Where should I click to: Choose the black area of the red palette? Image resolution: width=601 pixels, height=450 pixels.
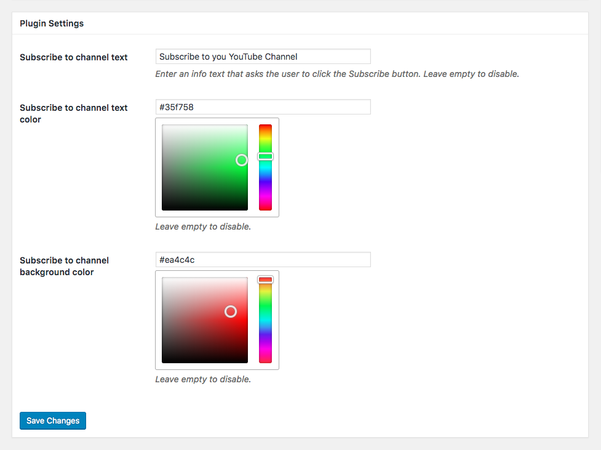[x=205, y=360]
